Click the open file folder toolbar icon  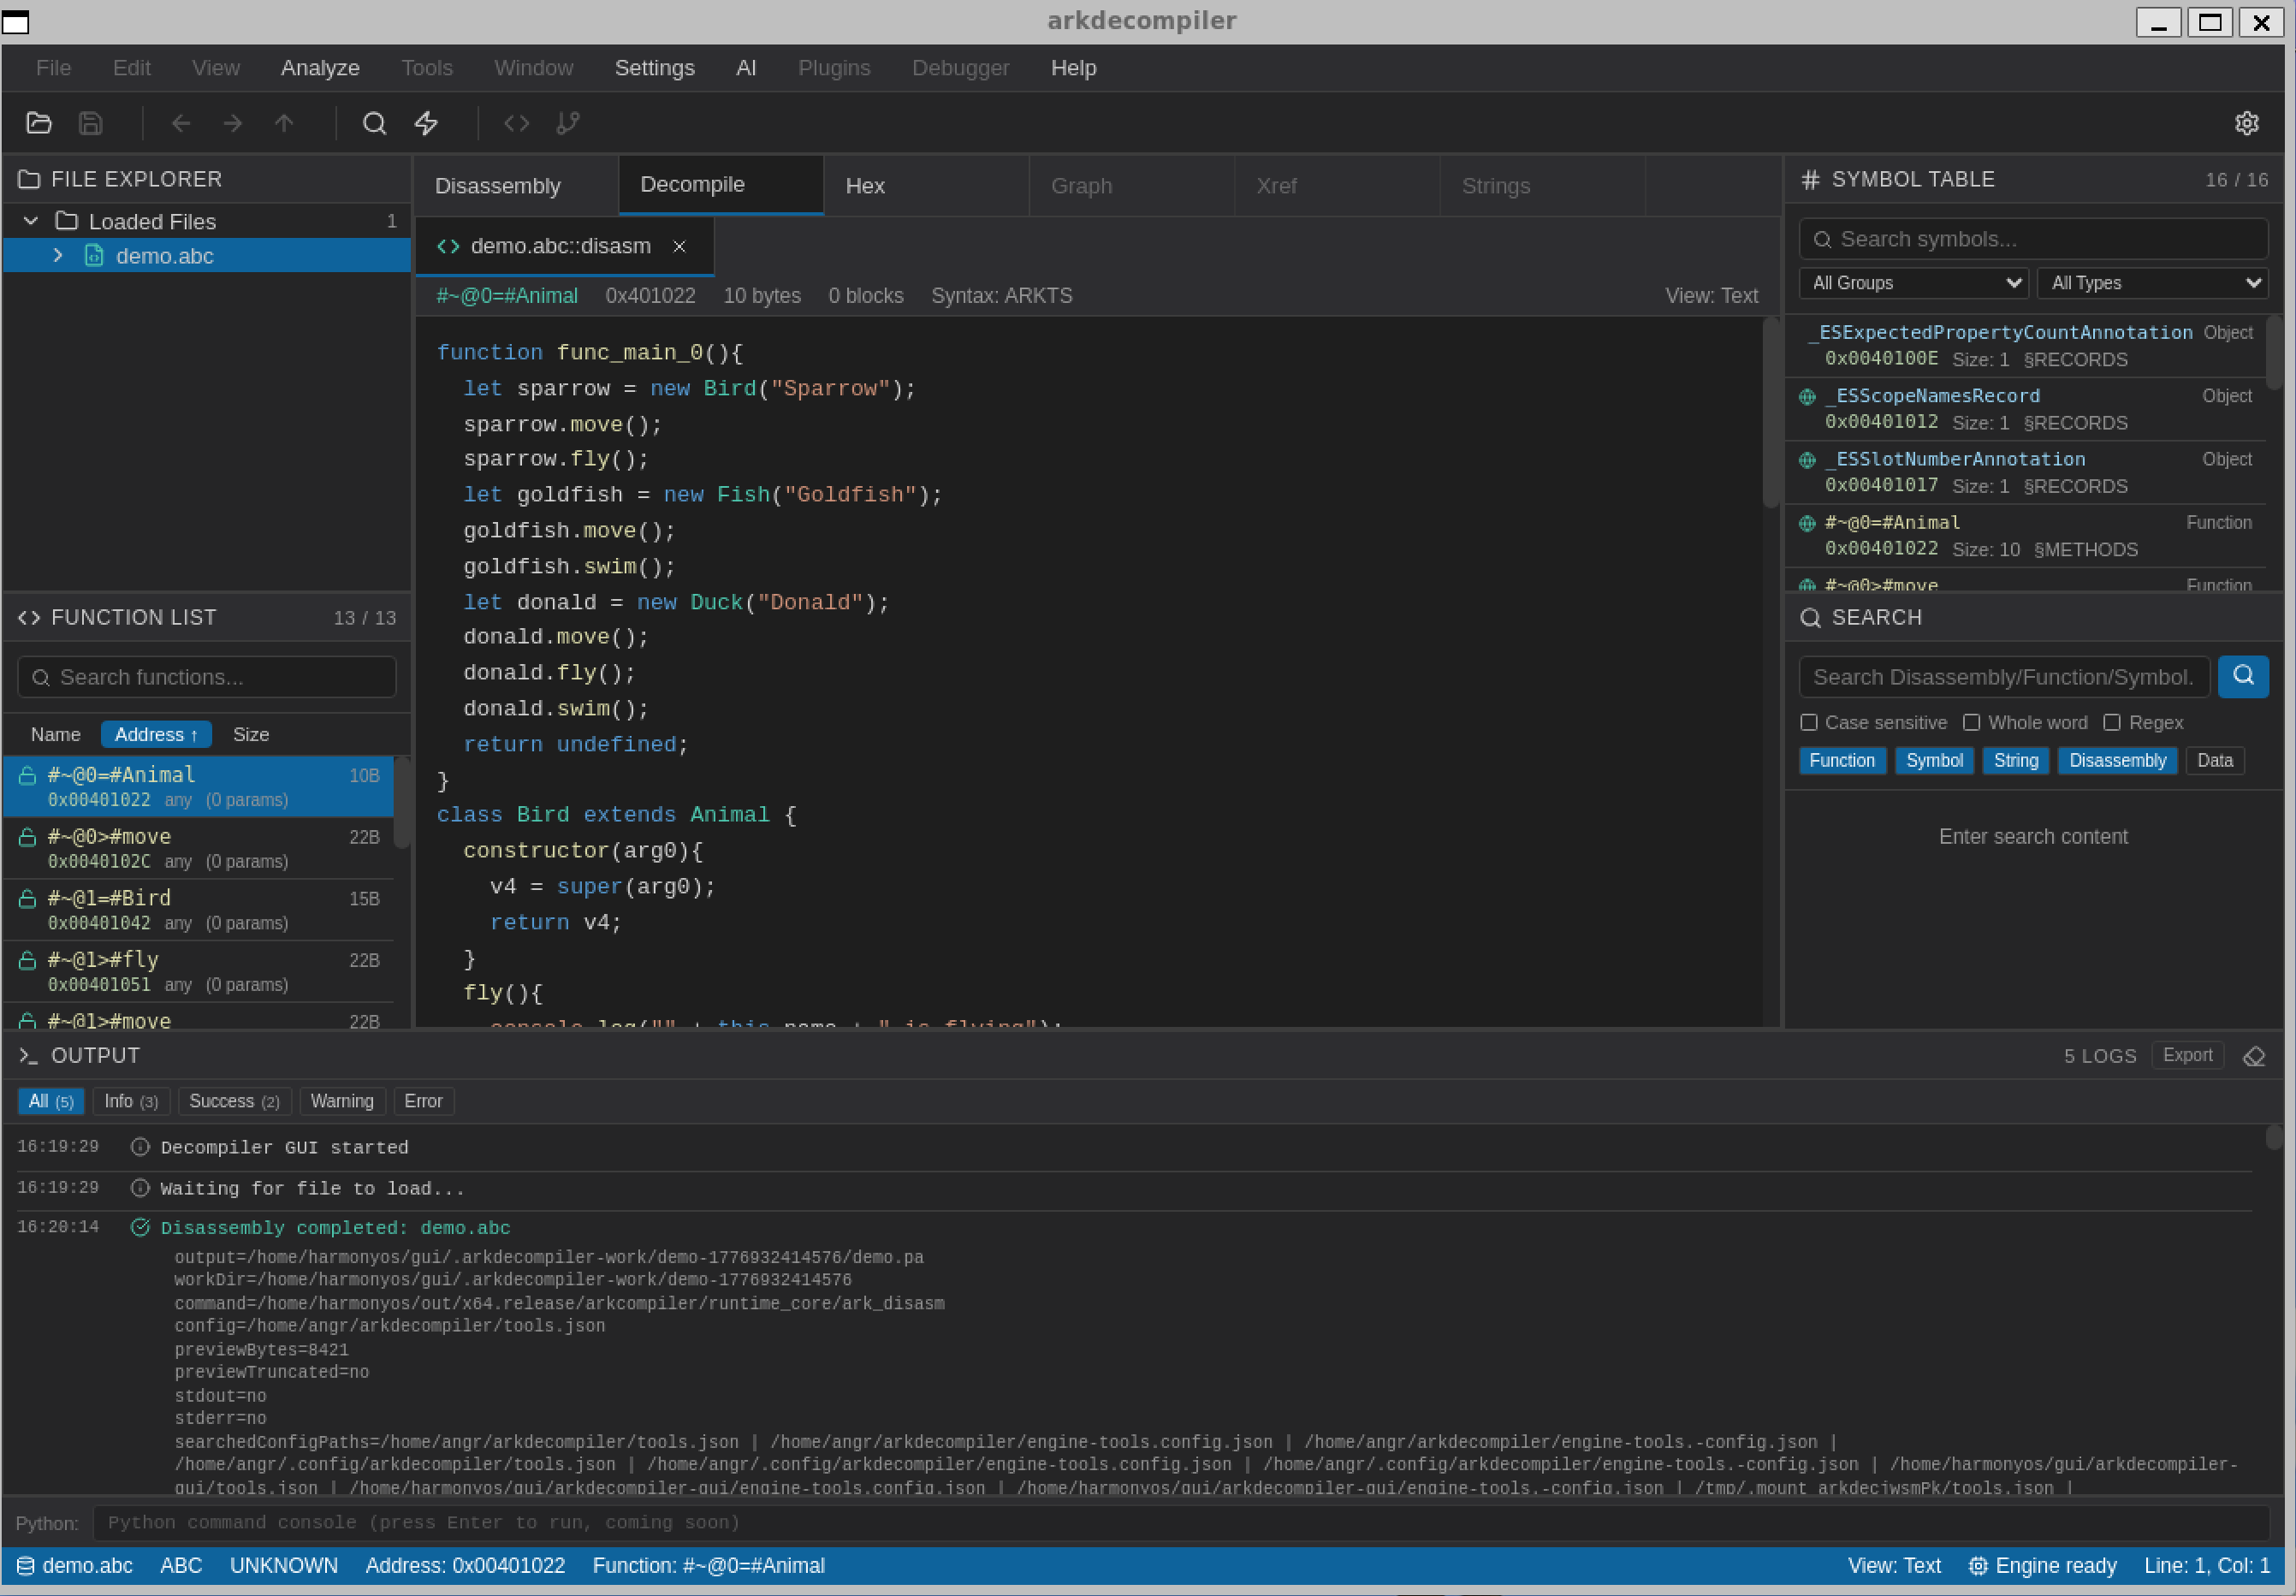(39, 123)
